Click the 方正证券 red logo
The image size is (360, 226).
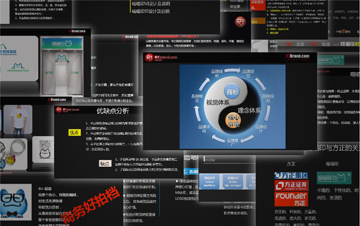[291, 185]
